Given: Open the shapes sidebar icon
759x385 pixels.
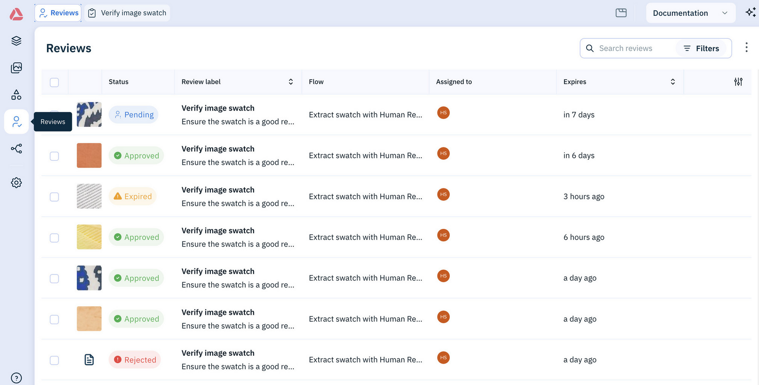Looking at the screenshot, I should [x=16, y=95].
